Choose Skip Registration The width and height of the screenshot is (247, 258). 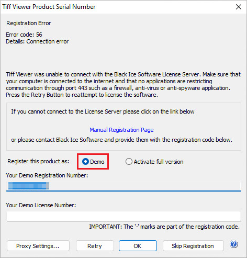[193, 246]
